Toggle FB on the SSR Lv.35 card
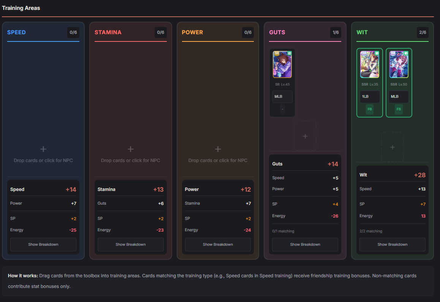Viewport: 440px width, 302px height. click(370, 109)
